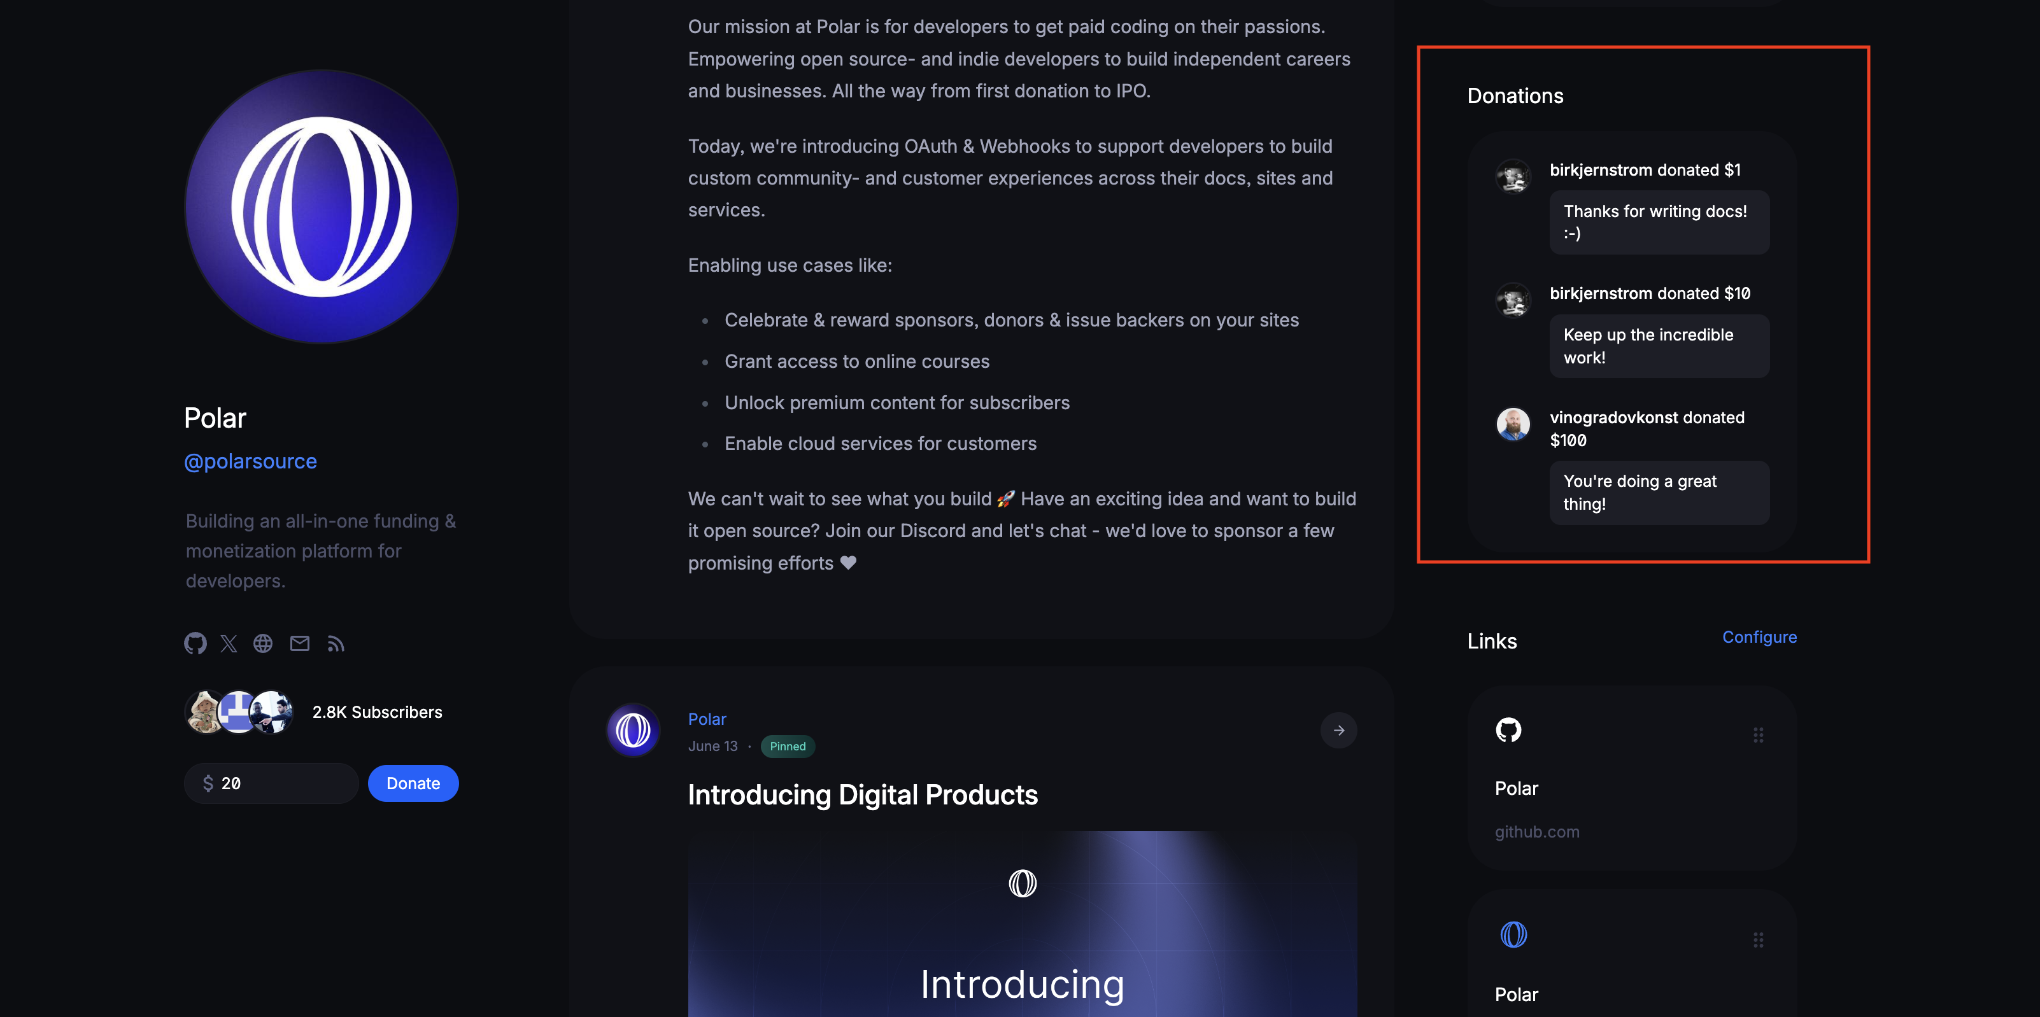Click the Configure link for Links
Screen dimensions: 2040x1017
1760,636
